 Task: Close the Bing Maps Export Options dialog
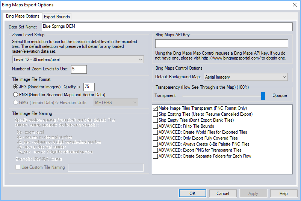coord(294,5)
